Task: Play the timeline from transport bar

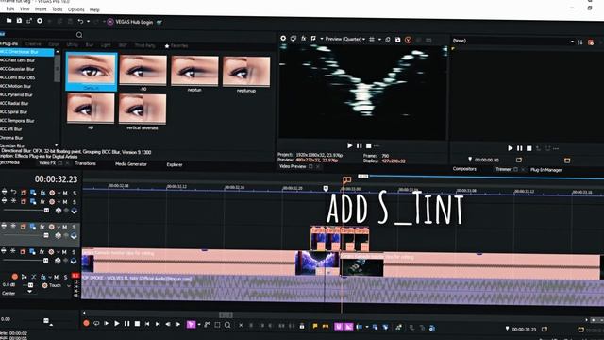Action: pyautogui.click(x=117, y=323)
